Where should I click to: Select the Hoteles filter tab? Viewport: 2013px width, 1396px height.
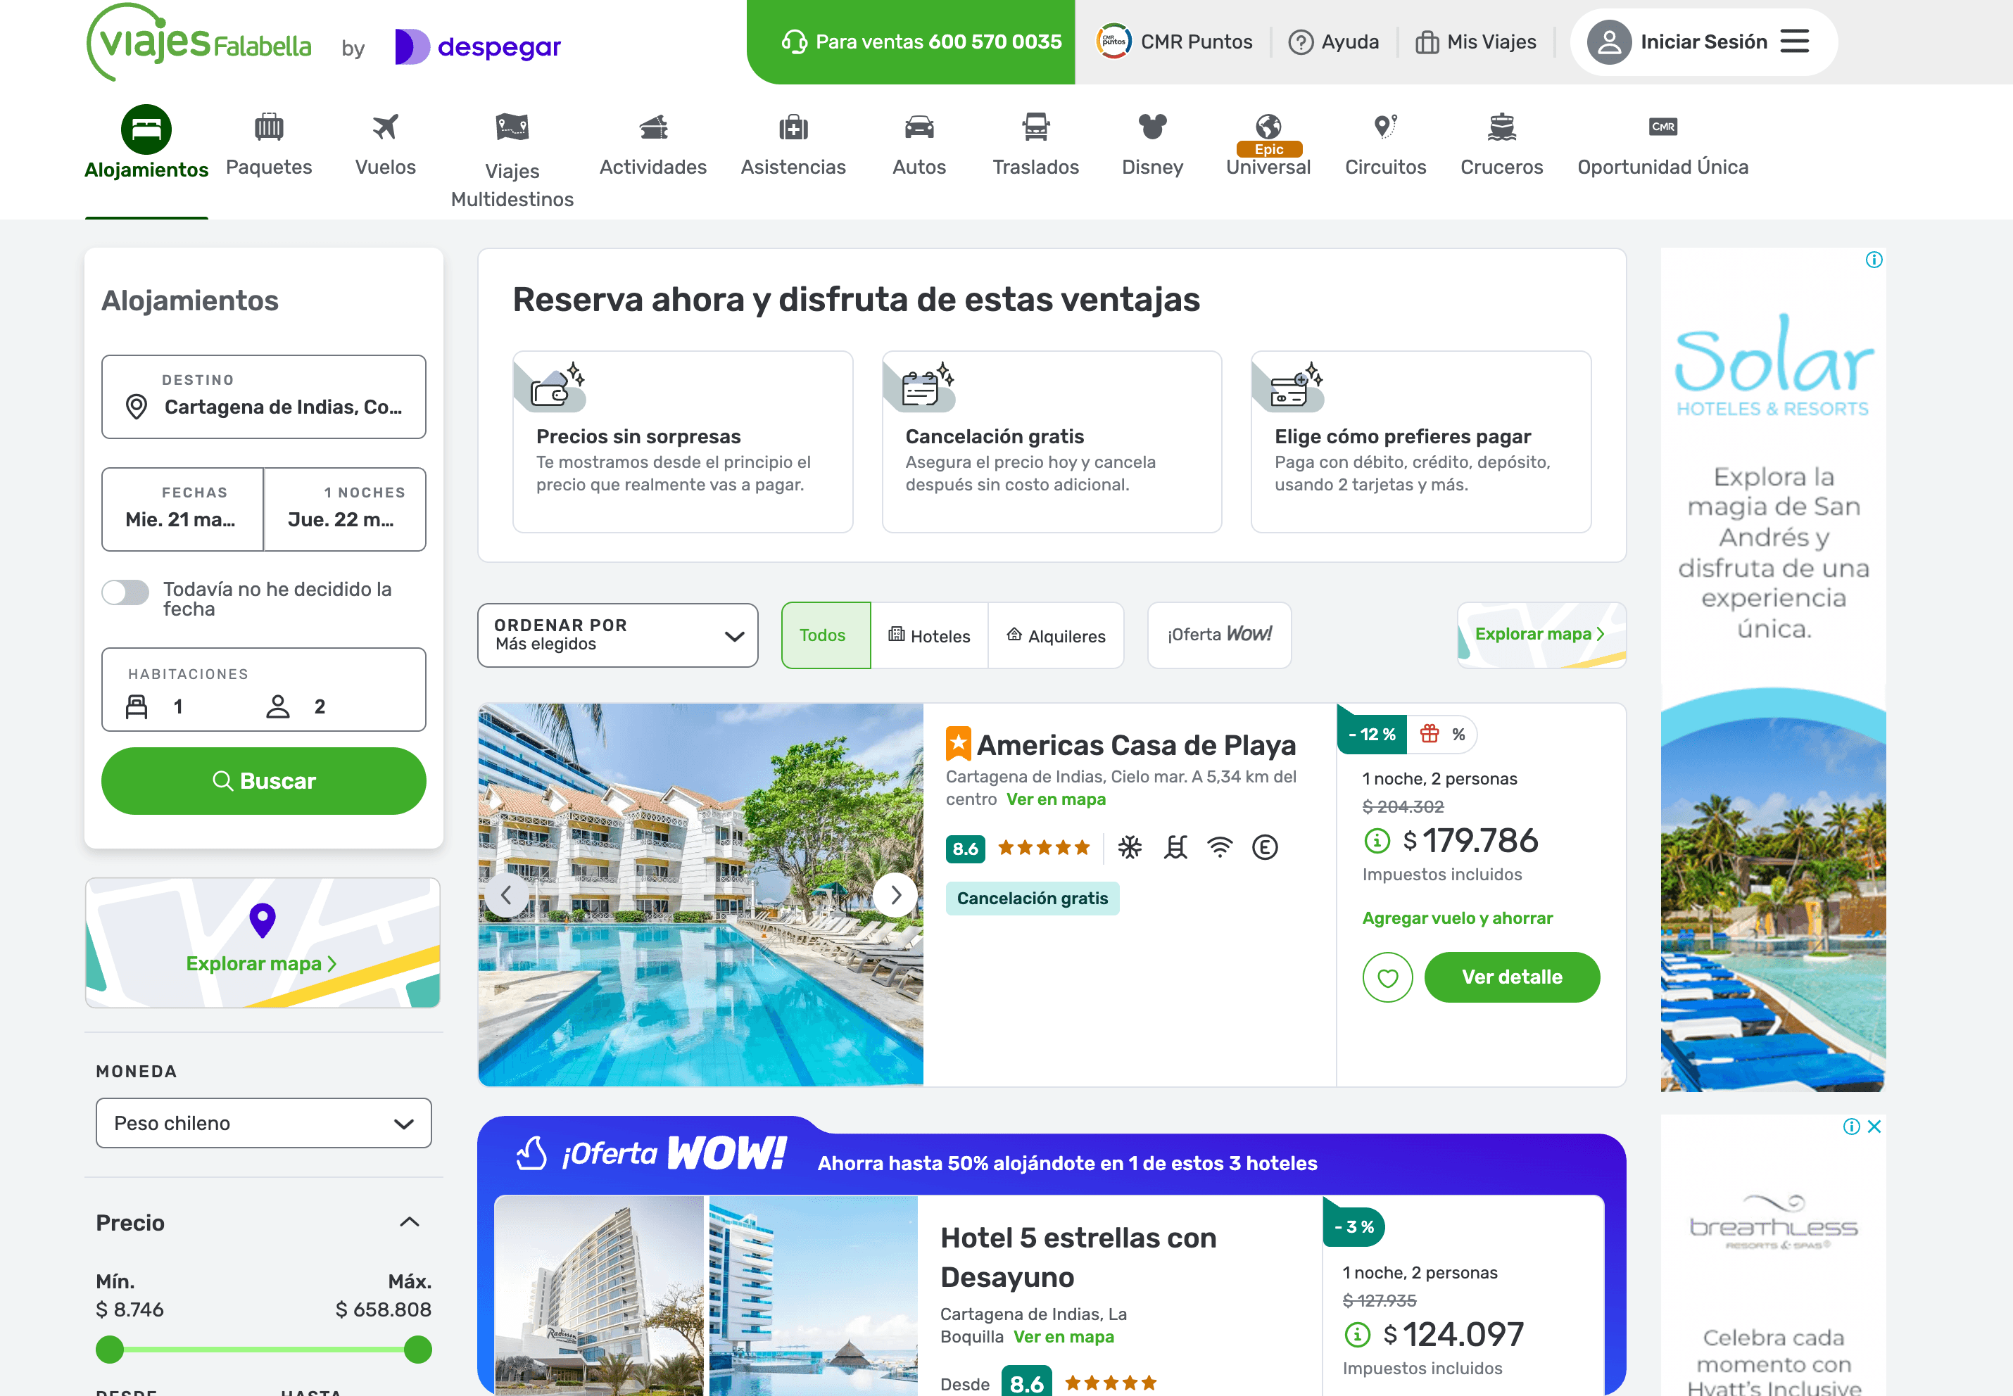930,635
